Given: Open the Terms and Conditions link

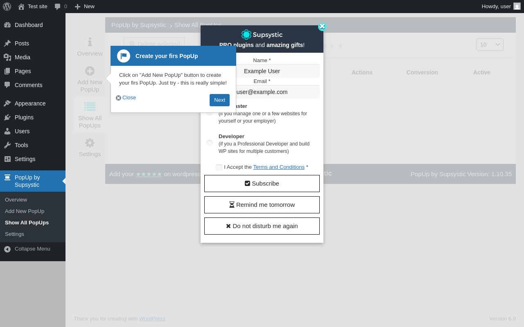Looking at the screenshot, I should [x=279, y=167].
